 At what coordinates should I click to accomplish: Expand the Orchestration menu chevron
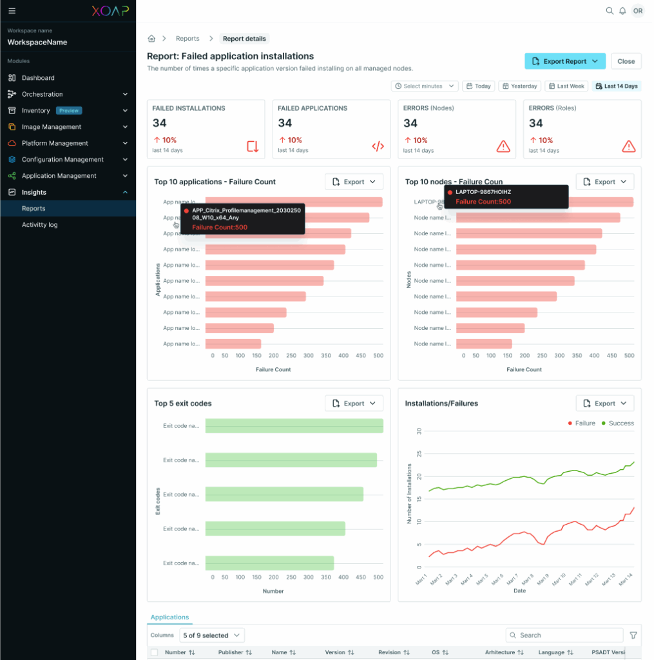126,94
